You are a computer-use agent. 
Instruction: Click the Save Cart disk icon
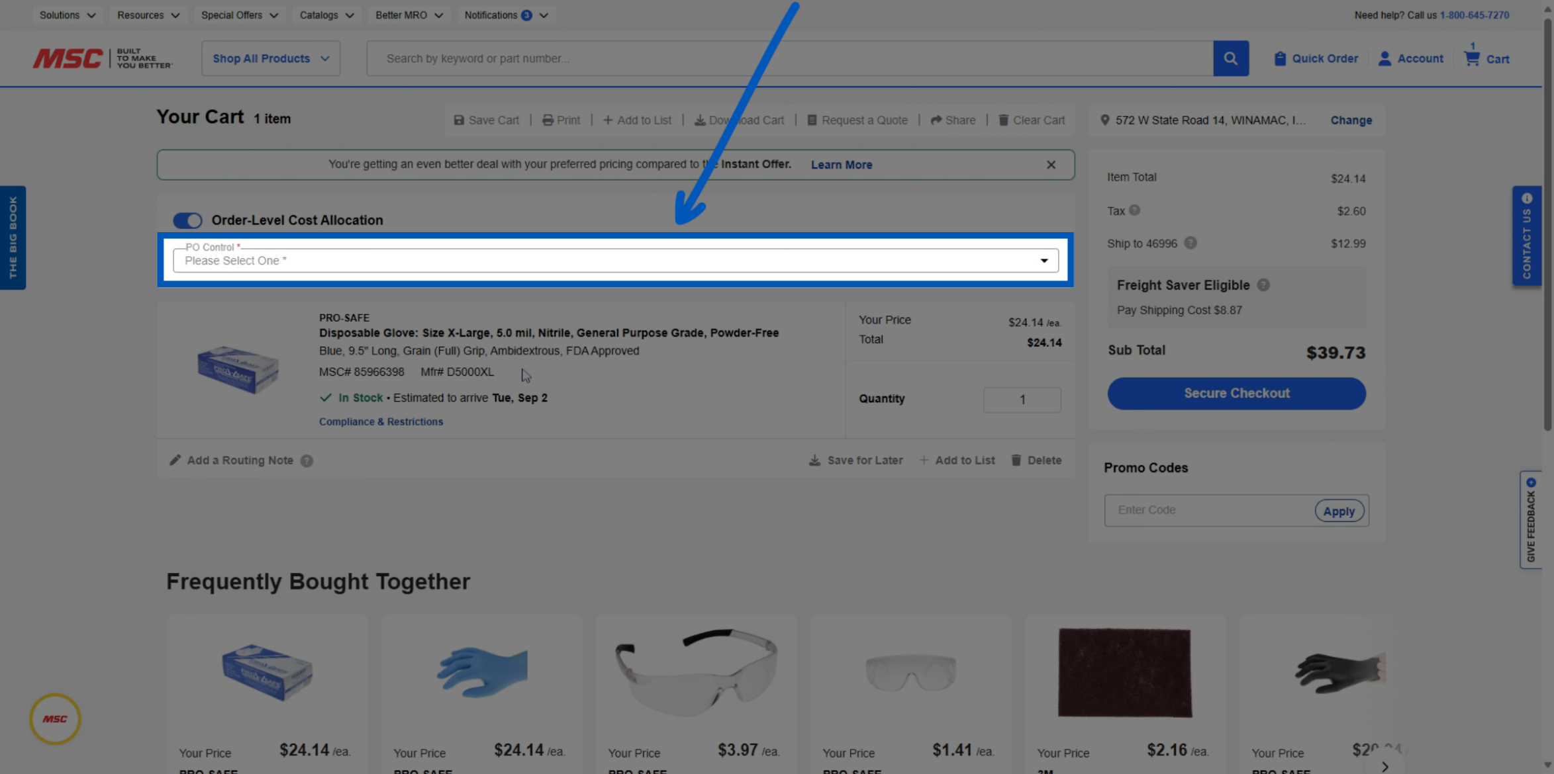[459, 120]
